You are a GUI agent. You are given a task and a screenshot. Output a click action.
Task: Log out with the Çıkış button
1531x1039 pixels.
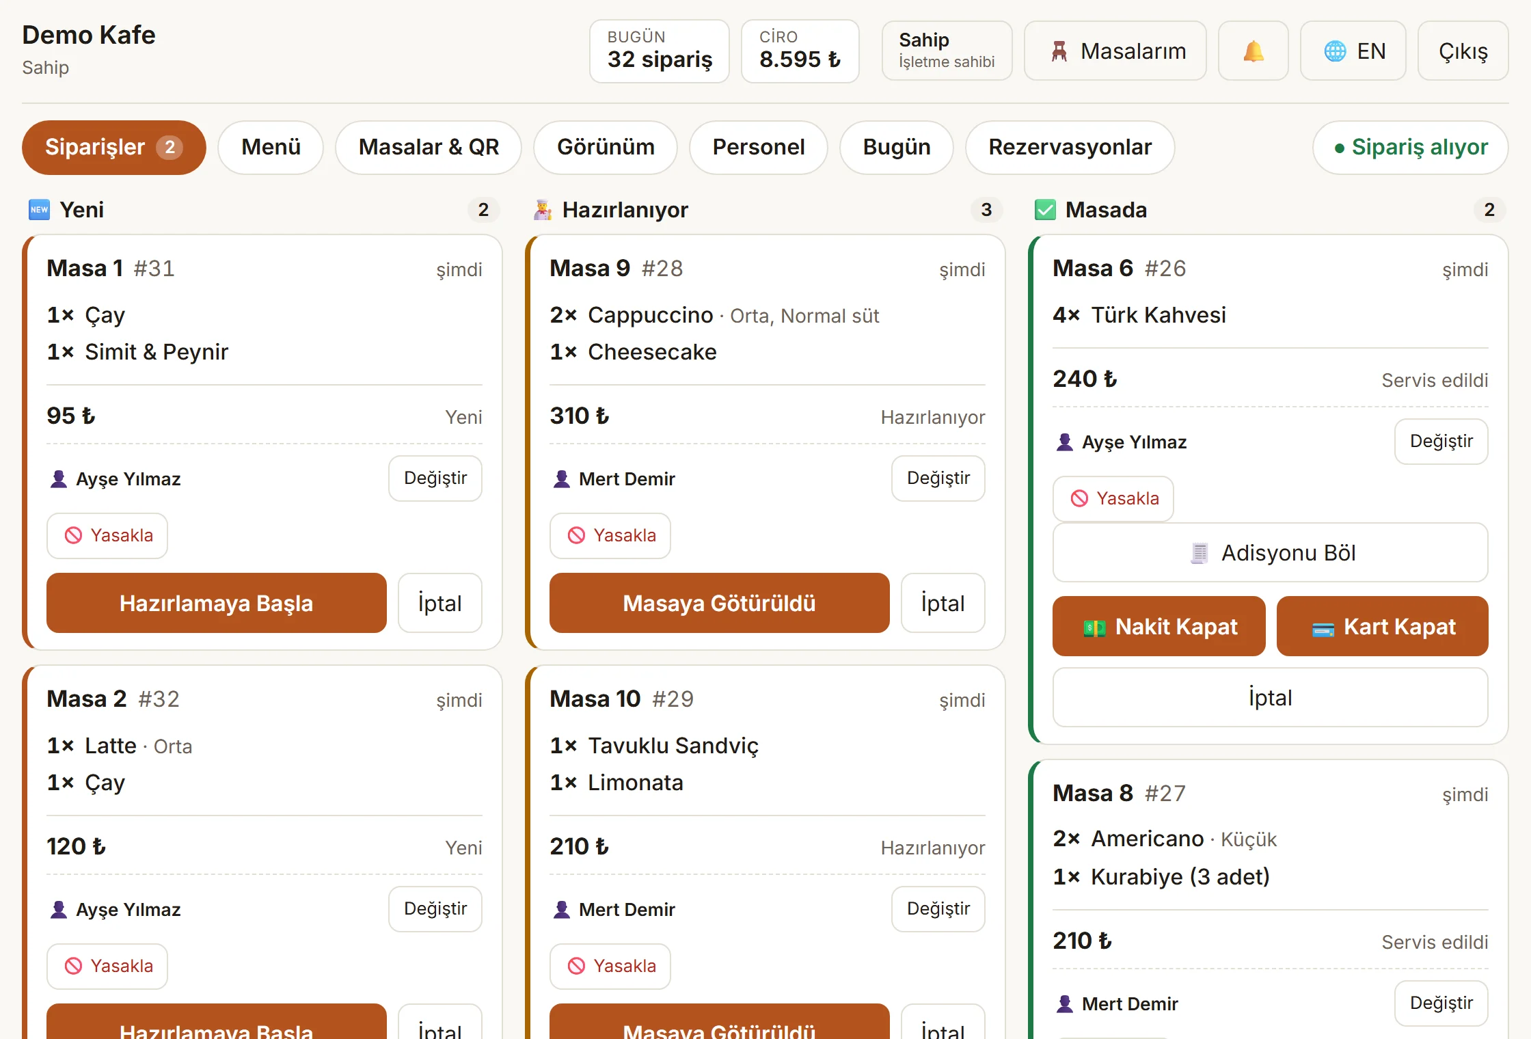tap(1463, 51)
